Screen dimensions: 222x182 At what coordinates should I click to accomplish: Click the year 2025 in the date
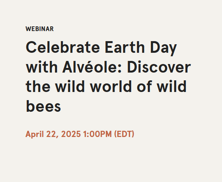click(71, 134)
